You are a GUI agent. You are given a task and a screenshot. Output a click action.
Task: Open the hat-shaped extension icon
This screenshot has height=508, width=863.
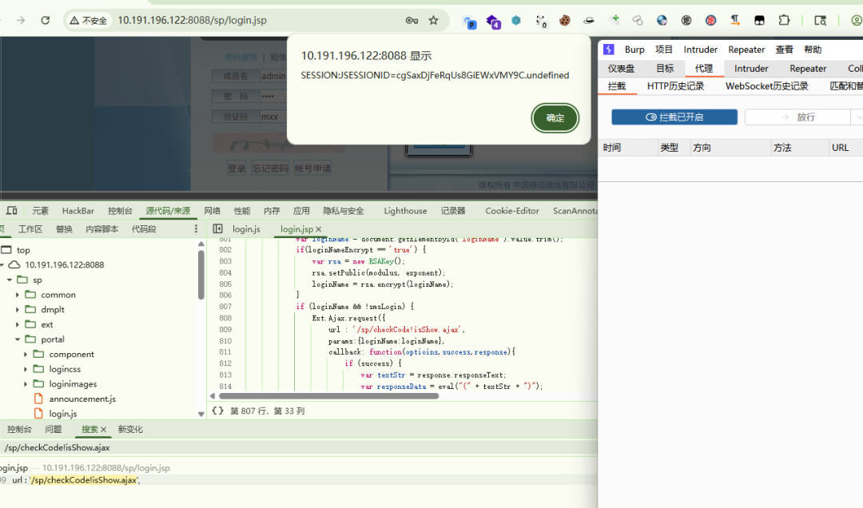tap(589, 20)
